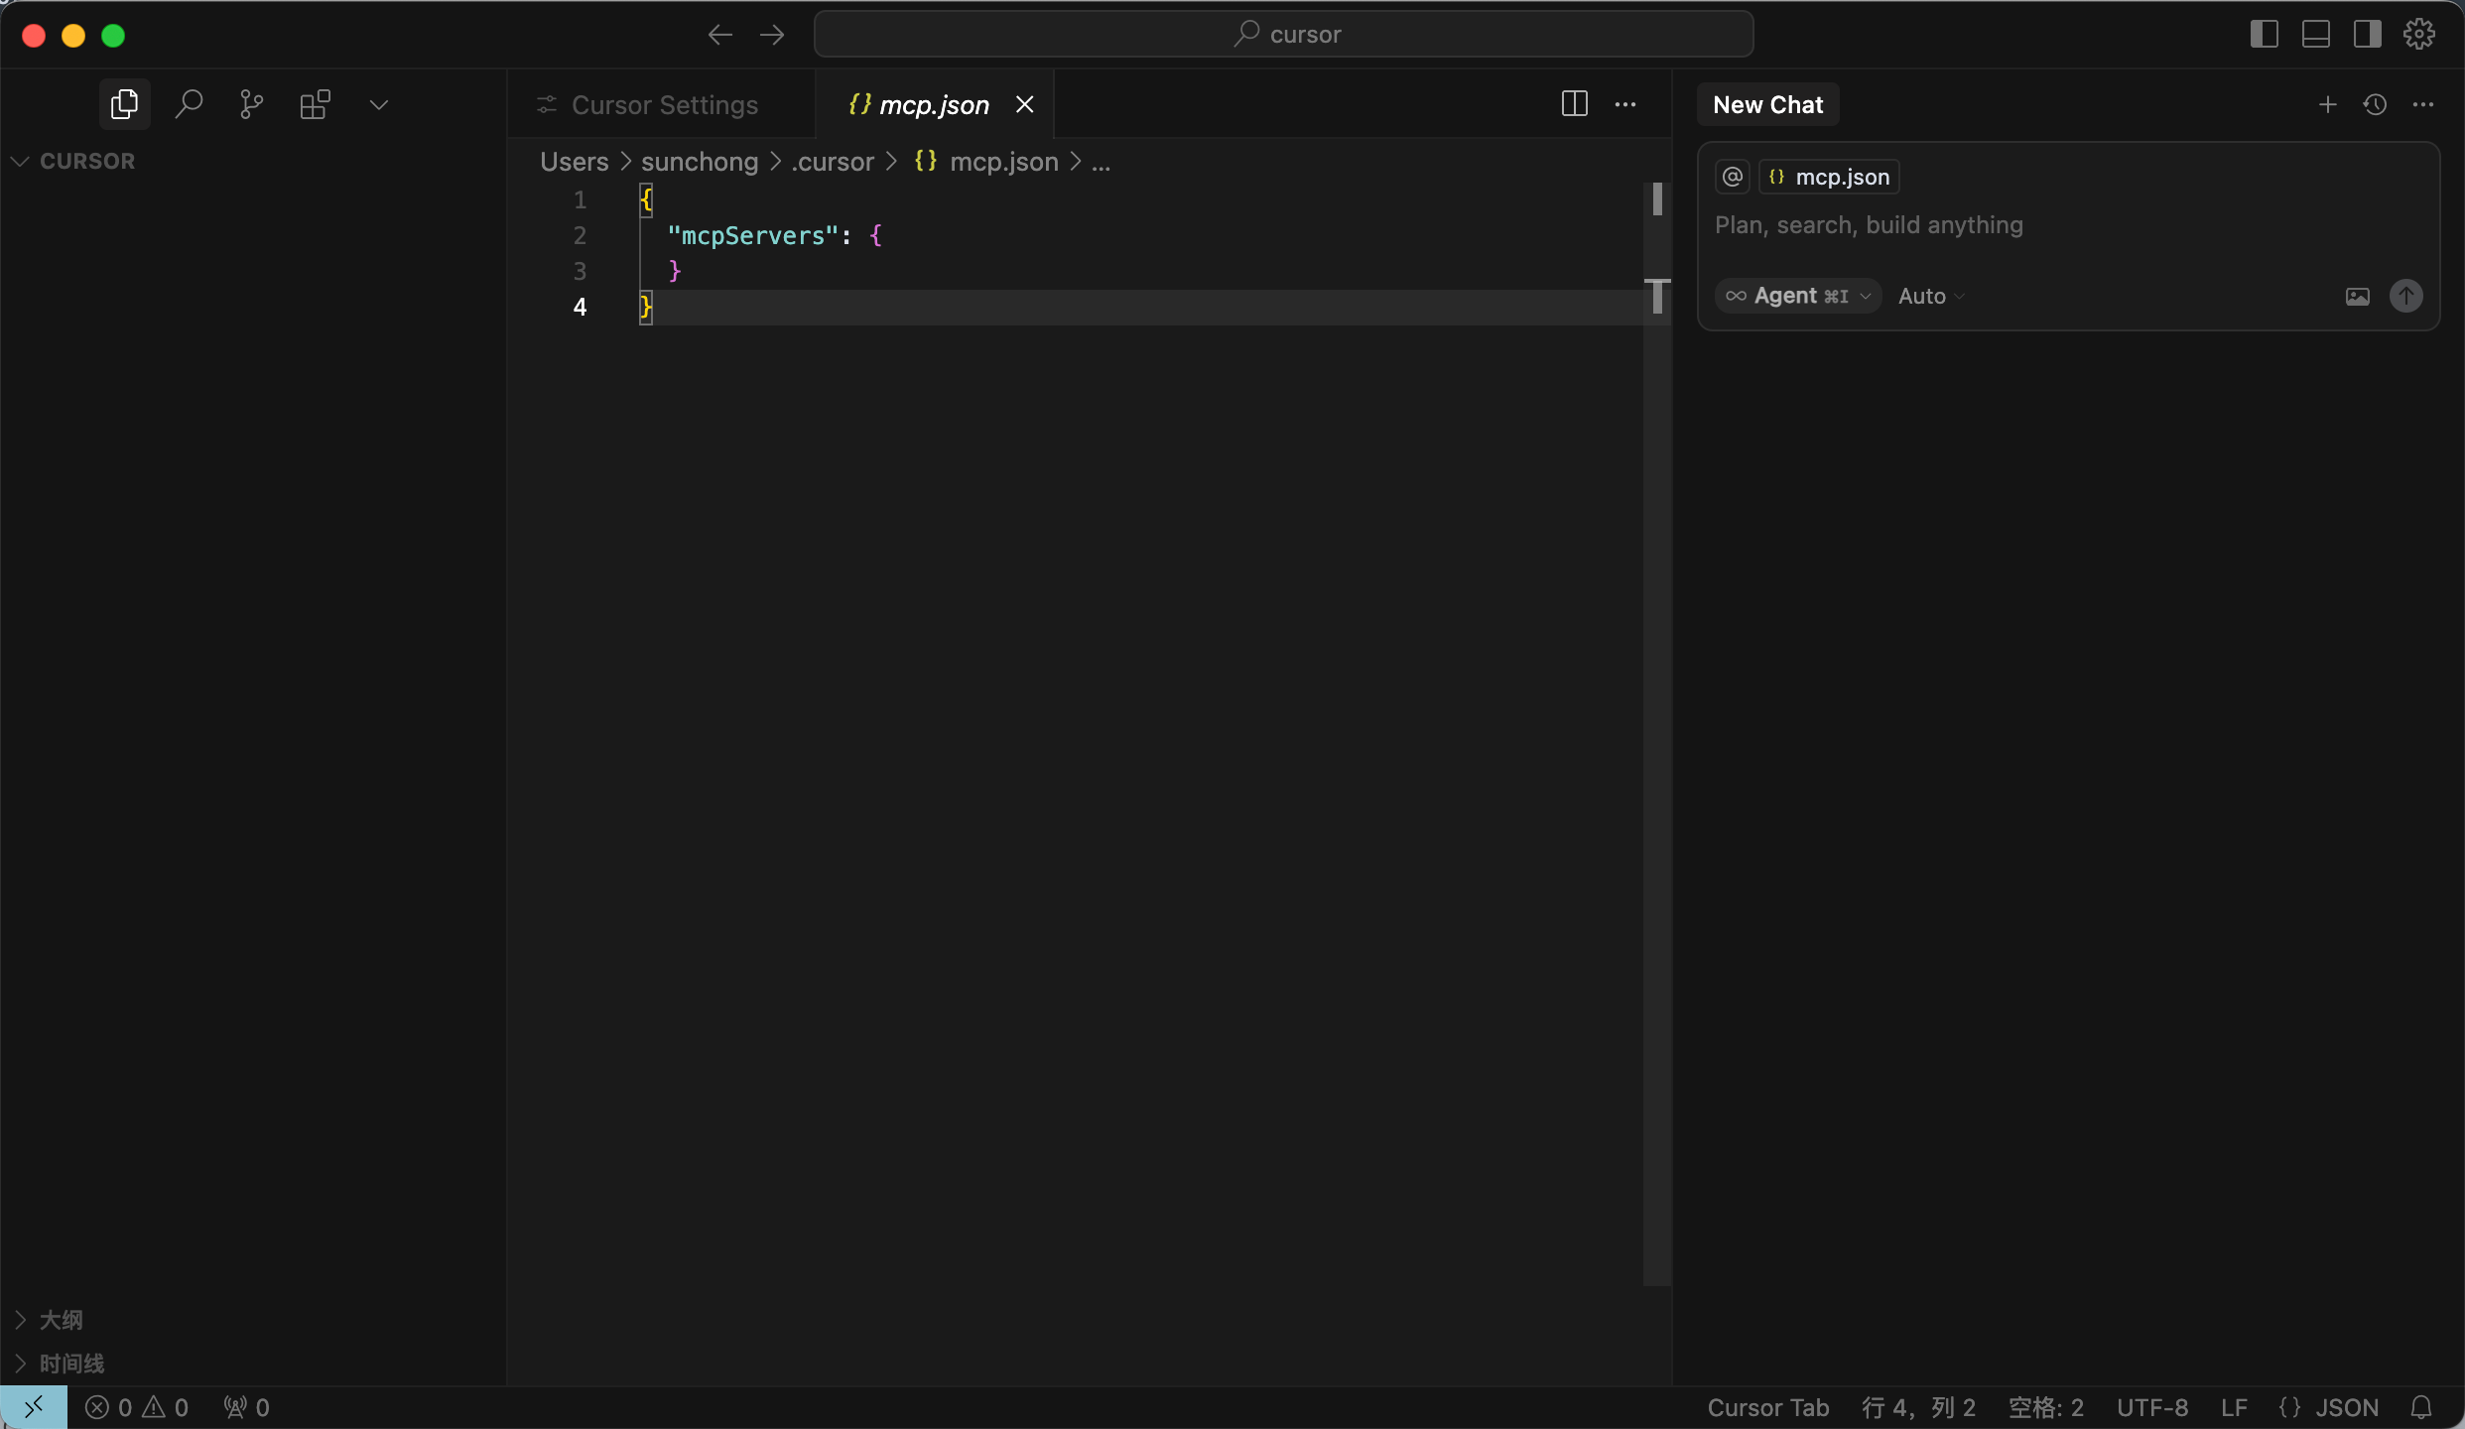Open the Extensions sidebar icon
Viewport: 2465px width, 1429px height.
(x=315, y=104)
